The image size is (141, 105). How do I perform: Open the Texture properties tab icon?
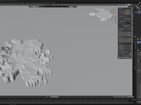pyautogui.click(x=135, y=70)
